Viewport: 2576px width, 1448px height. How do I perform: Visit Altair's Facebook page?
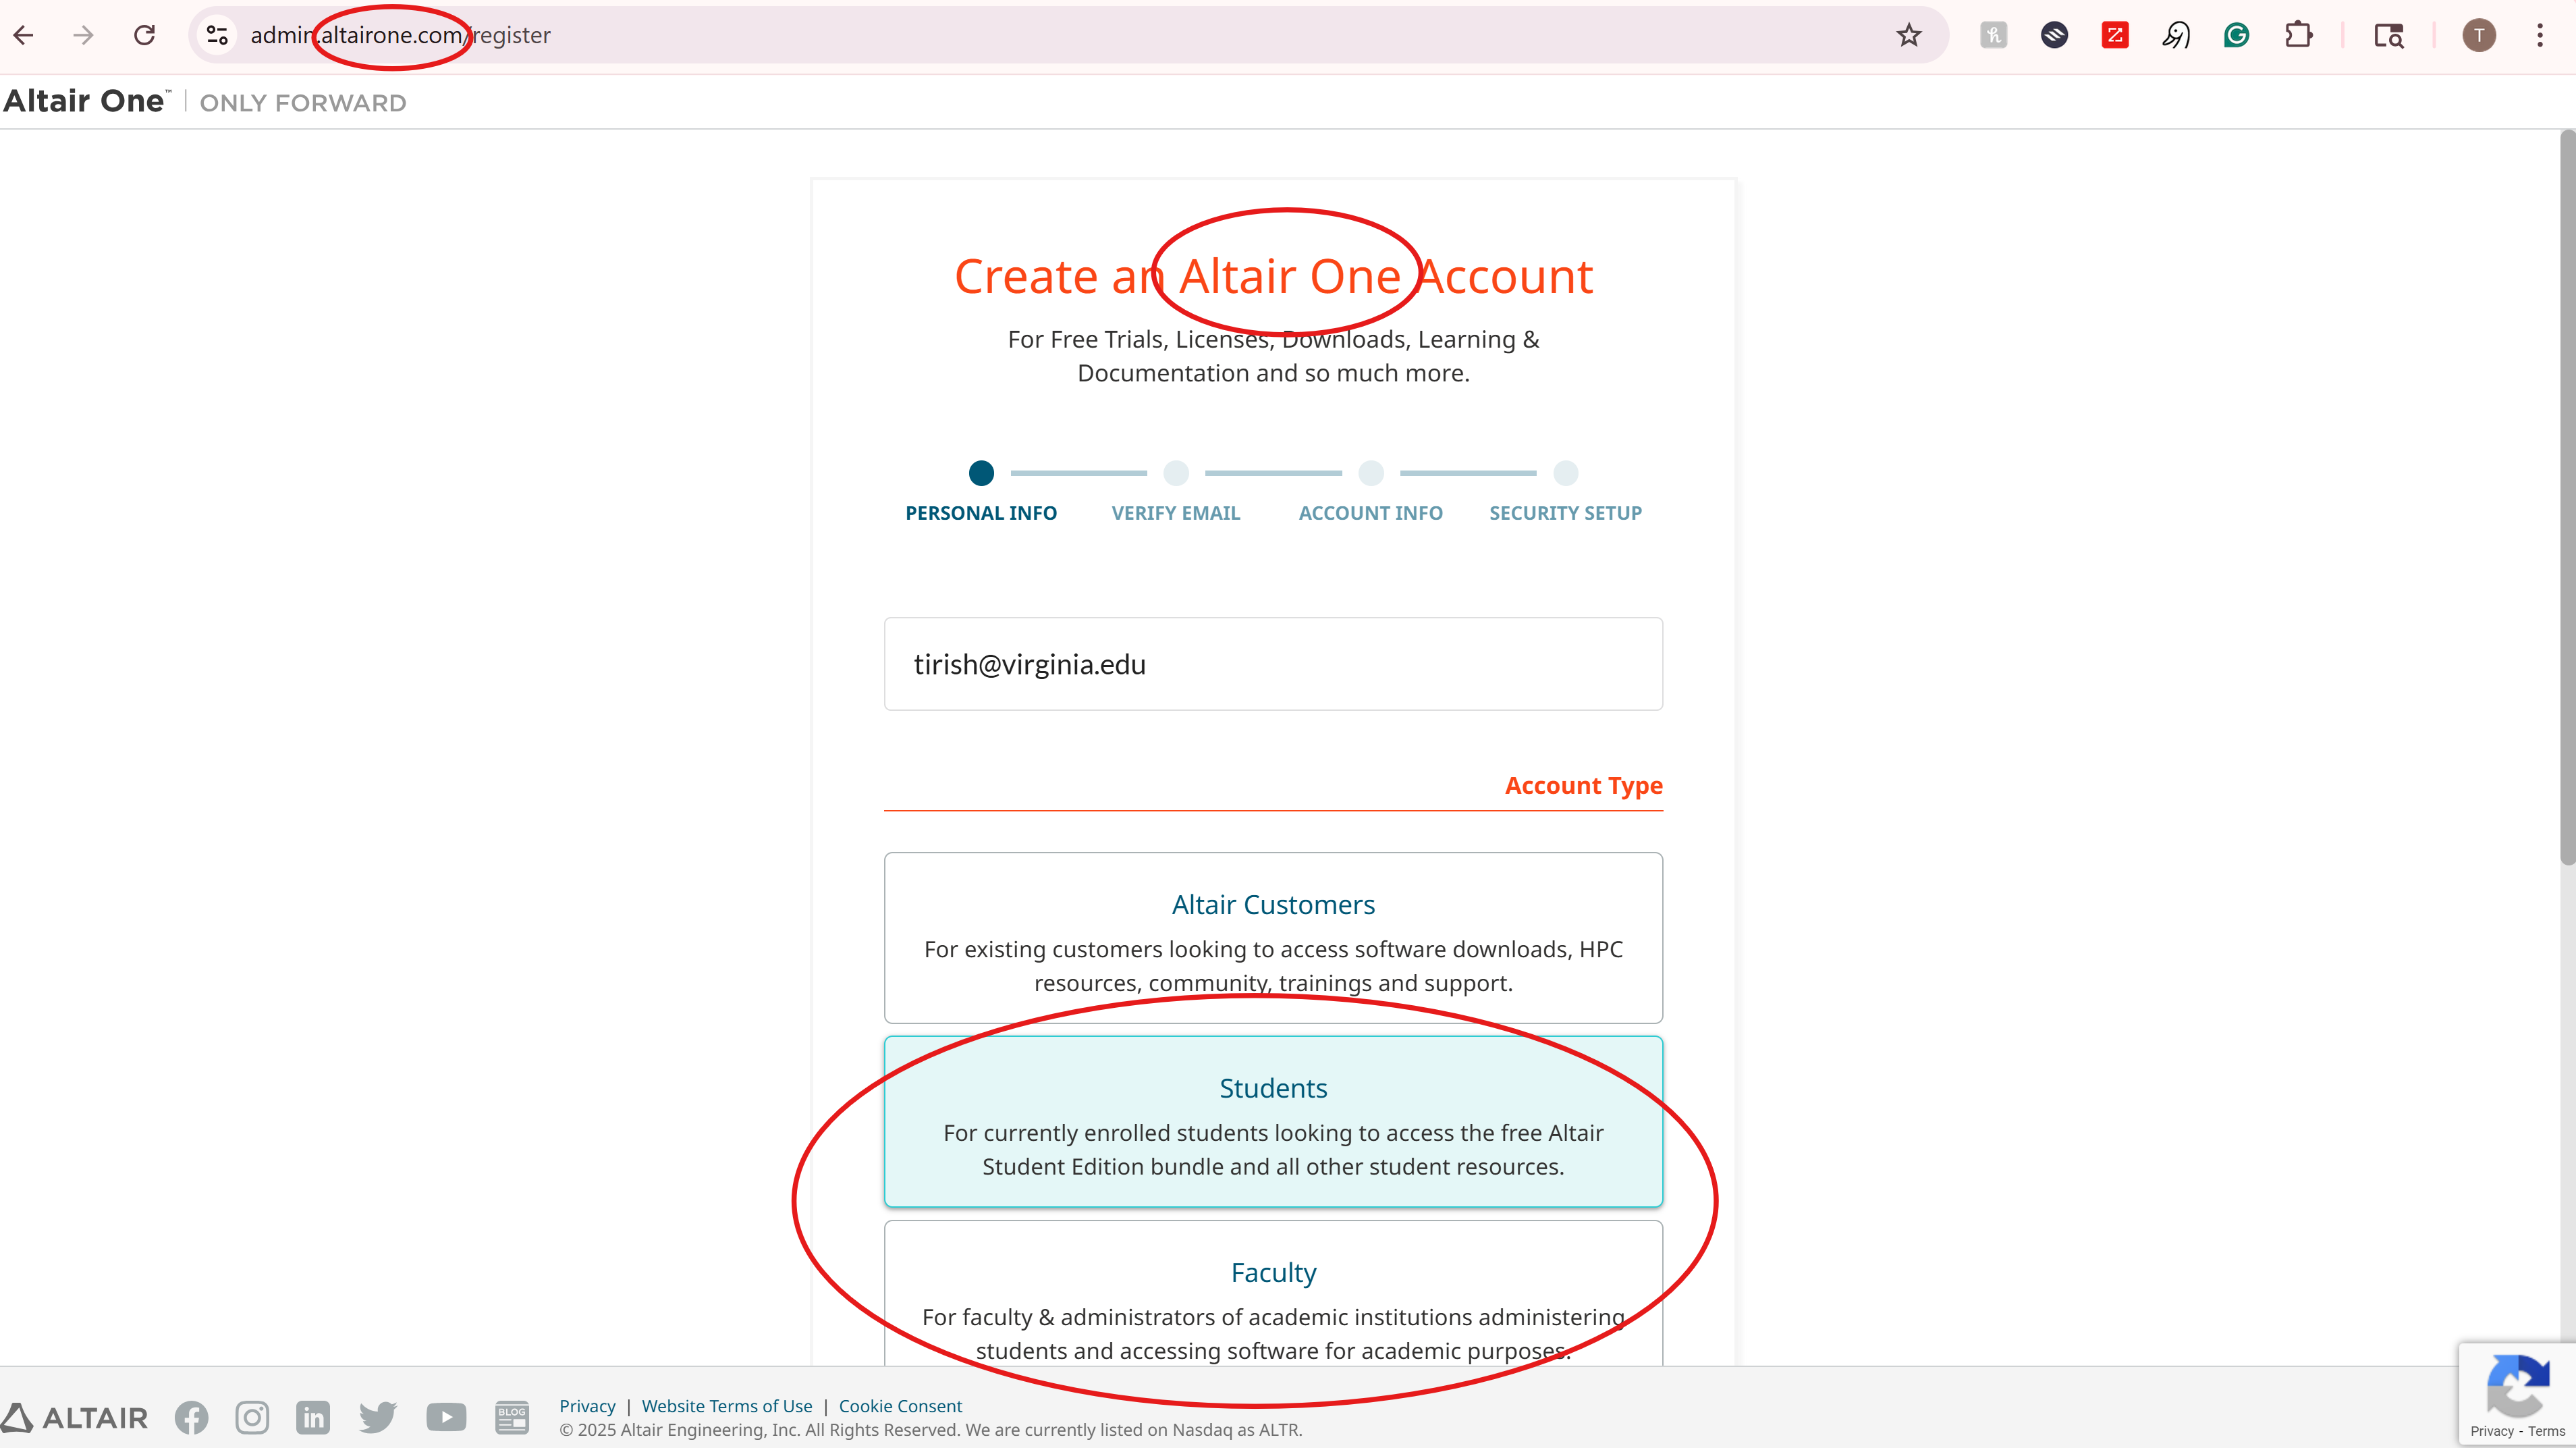point(191,1417)
